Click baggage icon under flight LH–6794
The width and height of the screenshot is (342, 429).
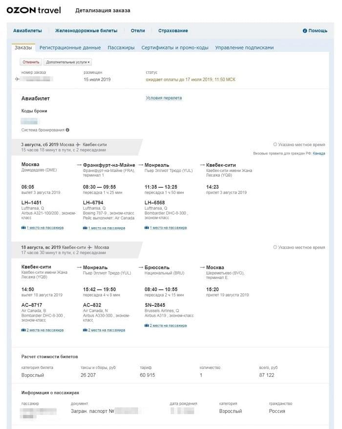click(x=85, y=228)
